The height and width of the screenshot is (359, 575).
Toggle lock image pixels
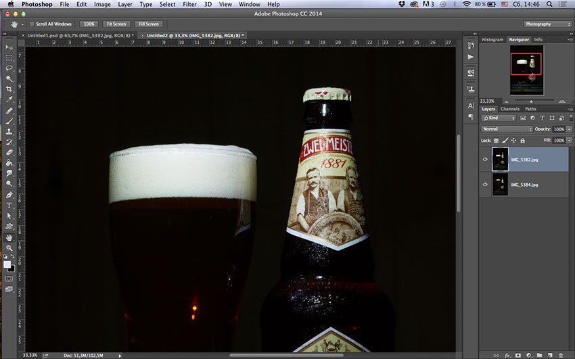505,141
